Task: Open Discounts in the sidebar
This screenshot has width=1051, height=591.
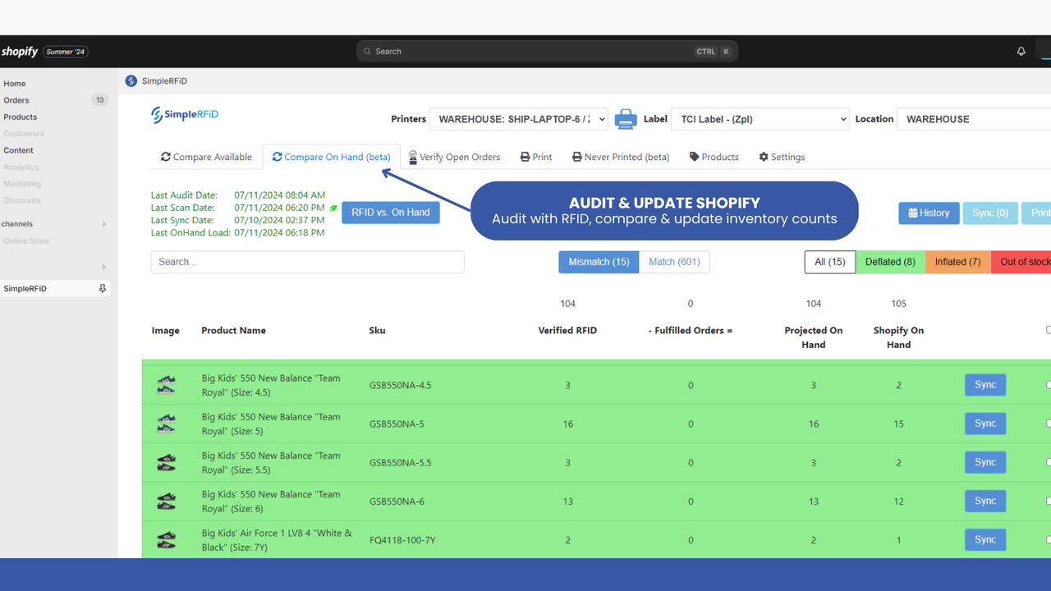Action: click(x=22, y=200)
